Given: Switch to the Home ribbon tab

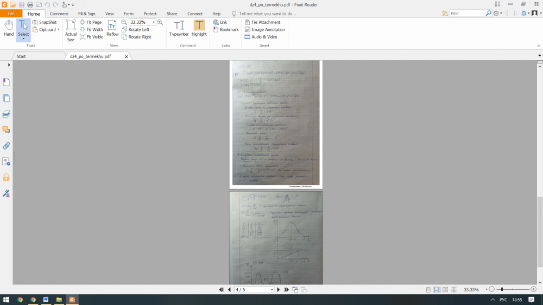Looking at the screenshot, I should click(34, 14).
